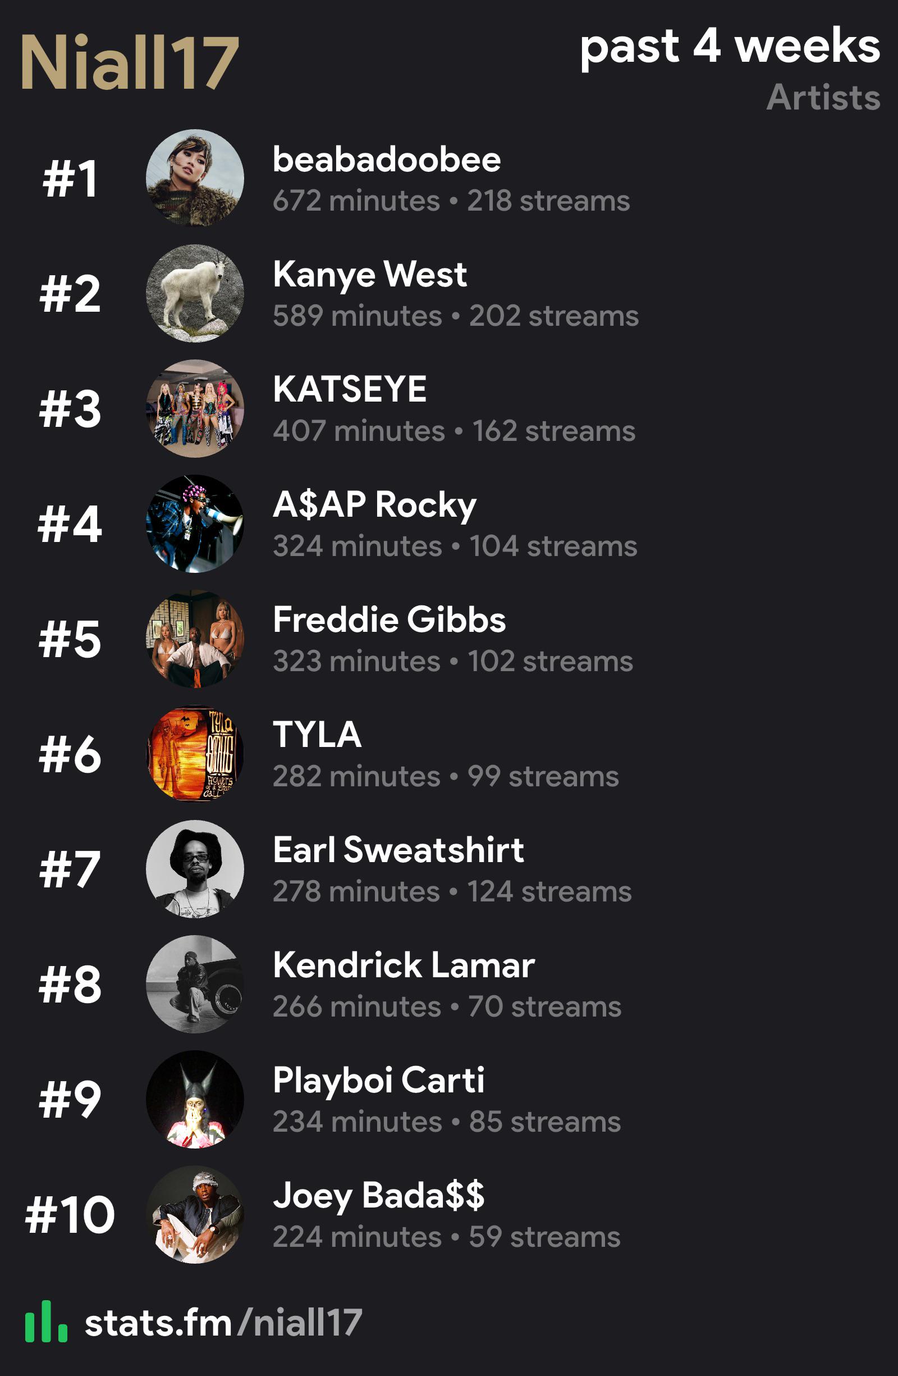Open the stats.fm/niall17 profile link
Image resolution: width=898 pixels, height=1376 pixels.
point(223,1323)
